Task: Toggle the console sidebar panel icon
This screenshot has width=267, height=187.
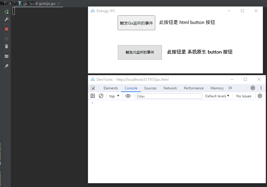Action: (93, 96)
